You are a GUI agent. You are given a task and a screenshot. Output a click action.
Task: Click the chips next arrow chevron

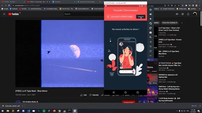182,23
